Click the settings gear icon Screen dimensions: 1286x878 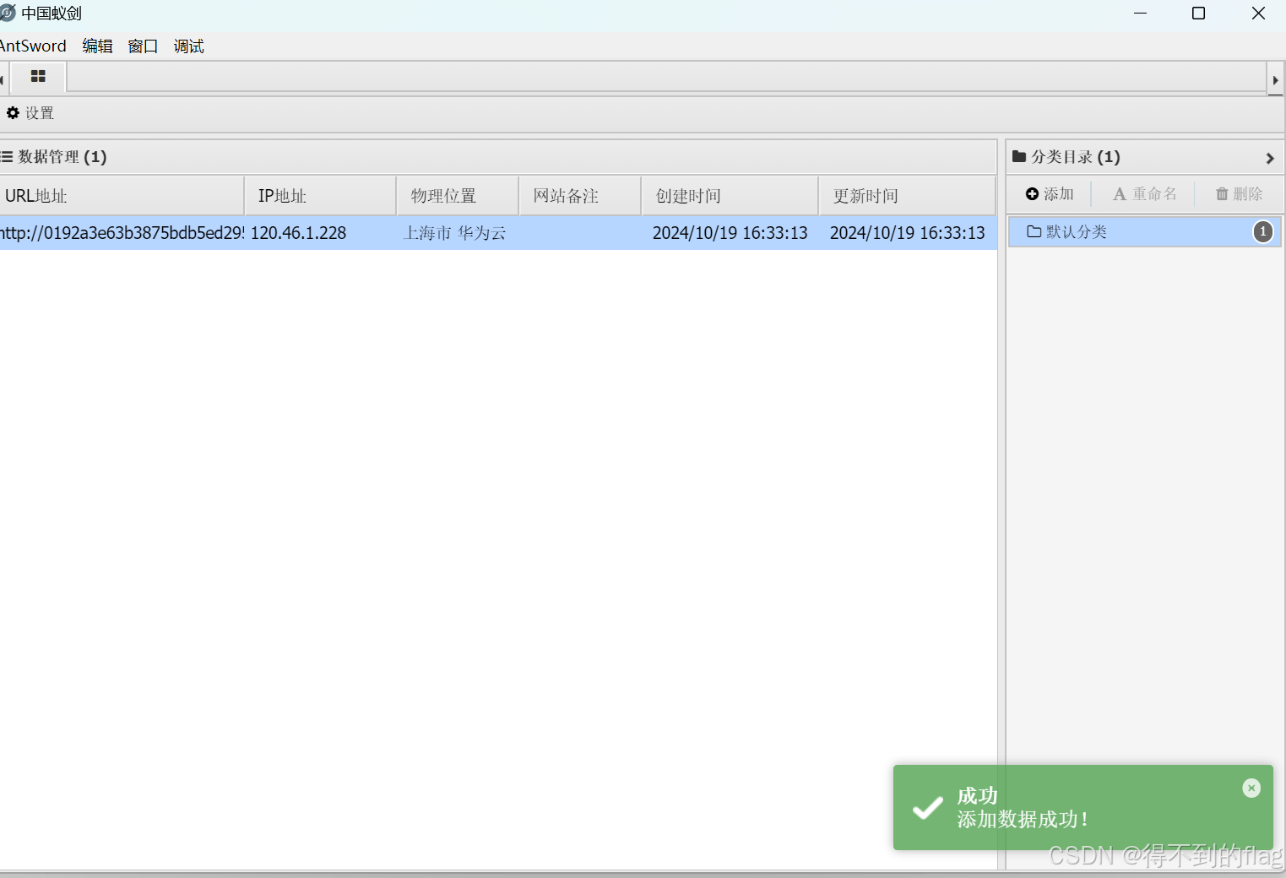coord(13,112)
